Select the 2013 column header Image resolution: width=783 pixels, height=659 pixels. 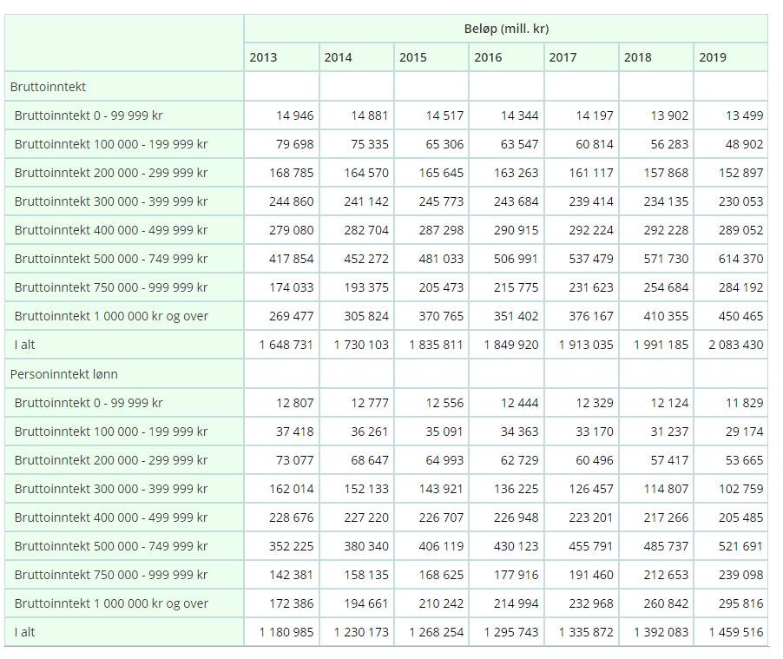[263, 57]
